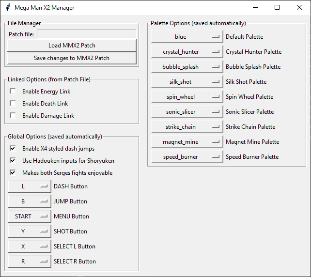Enable Damage Link checkbox

[13, 115]
